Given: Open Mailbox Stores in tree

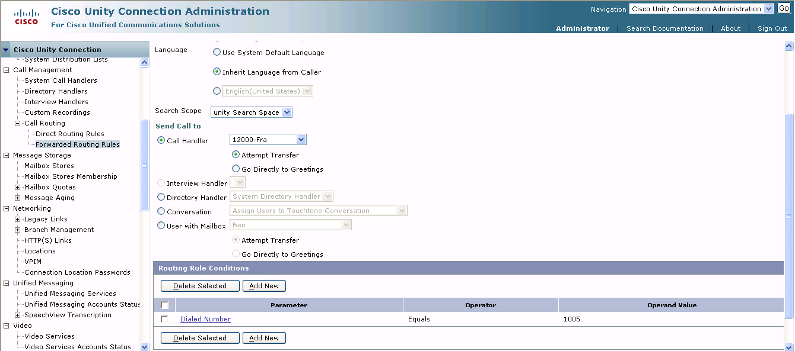Looking at the screenshot, I should click(49, 166).
